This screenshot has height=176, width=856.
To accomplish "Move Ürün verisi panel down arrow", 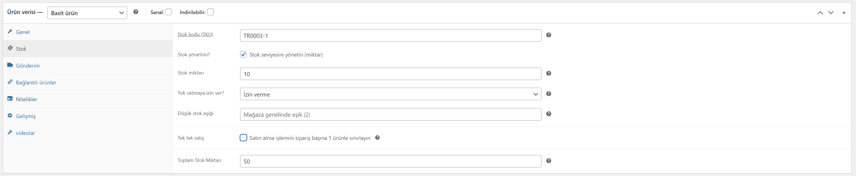I will point(831,13).
